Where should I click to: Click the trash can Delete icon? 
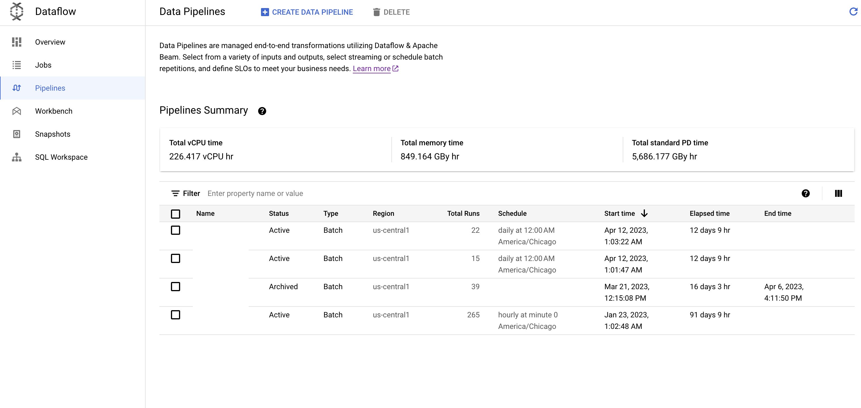click(376, 12)
